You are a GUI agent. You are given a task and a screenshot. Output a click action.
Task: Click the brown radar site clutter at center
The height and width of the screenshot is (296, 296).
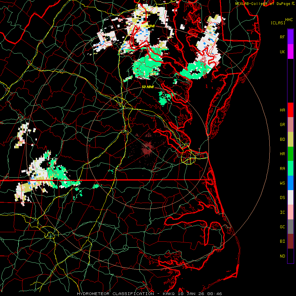pos(147,148)
